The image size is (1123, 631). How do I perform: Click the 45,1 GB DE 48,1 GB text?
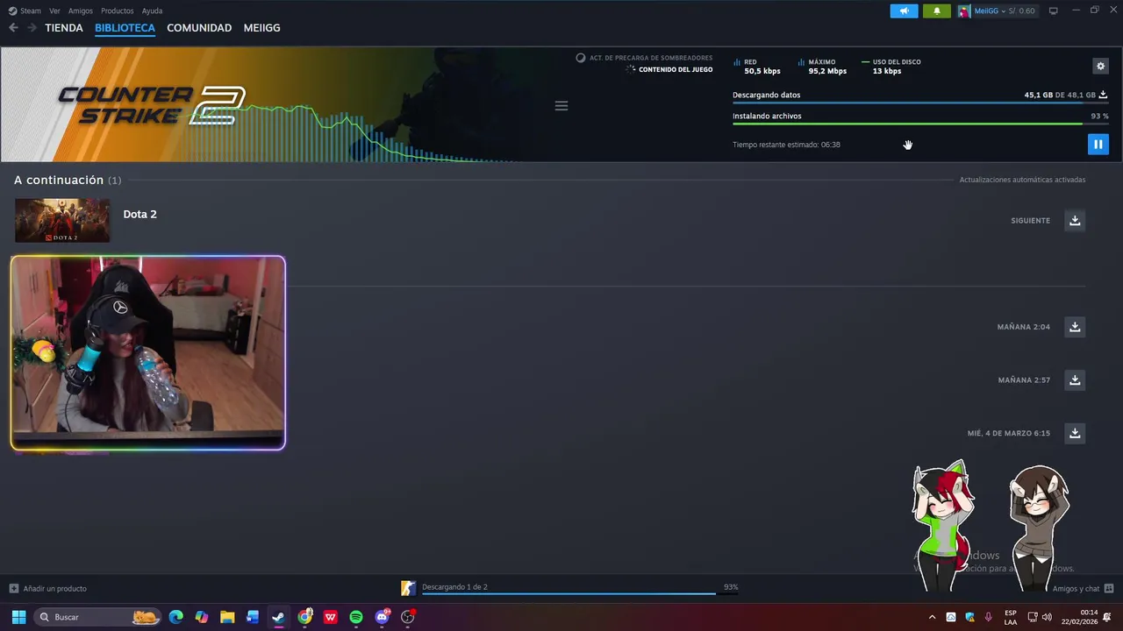coord(1060,95)
